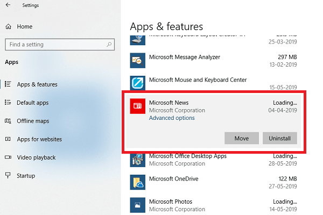Select the Microsoft News red app icon

138,106
